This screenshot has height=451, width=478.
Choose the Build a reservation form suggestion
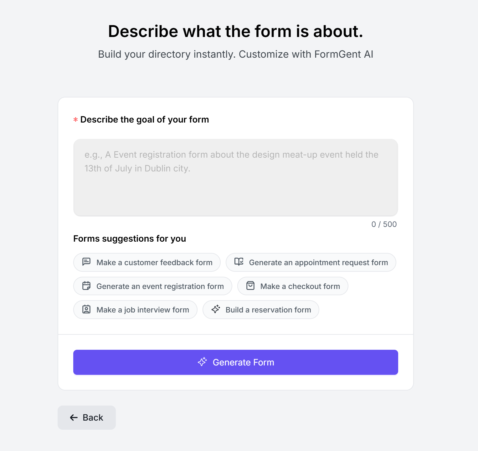(x=260, y=310)
